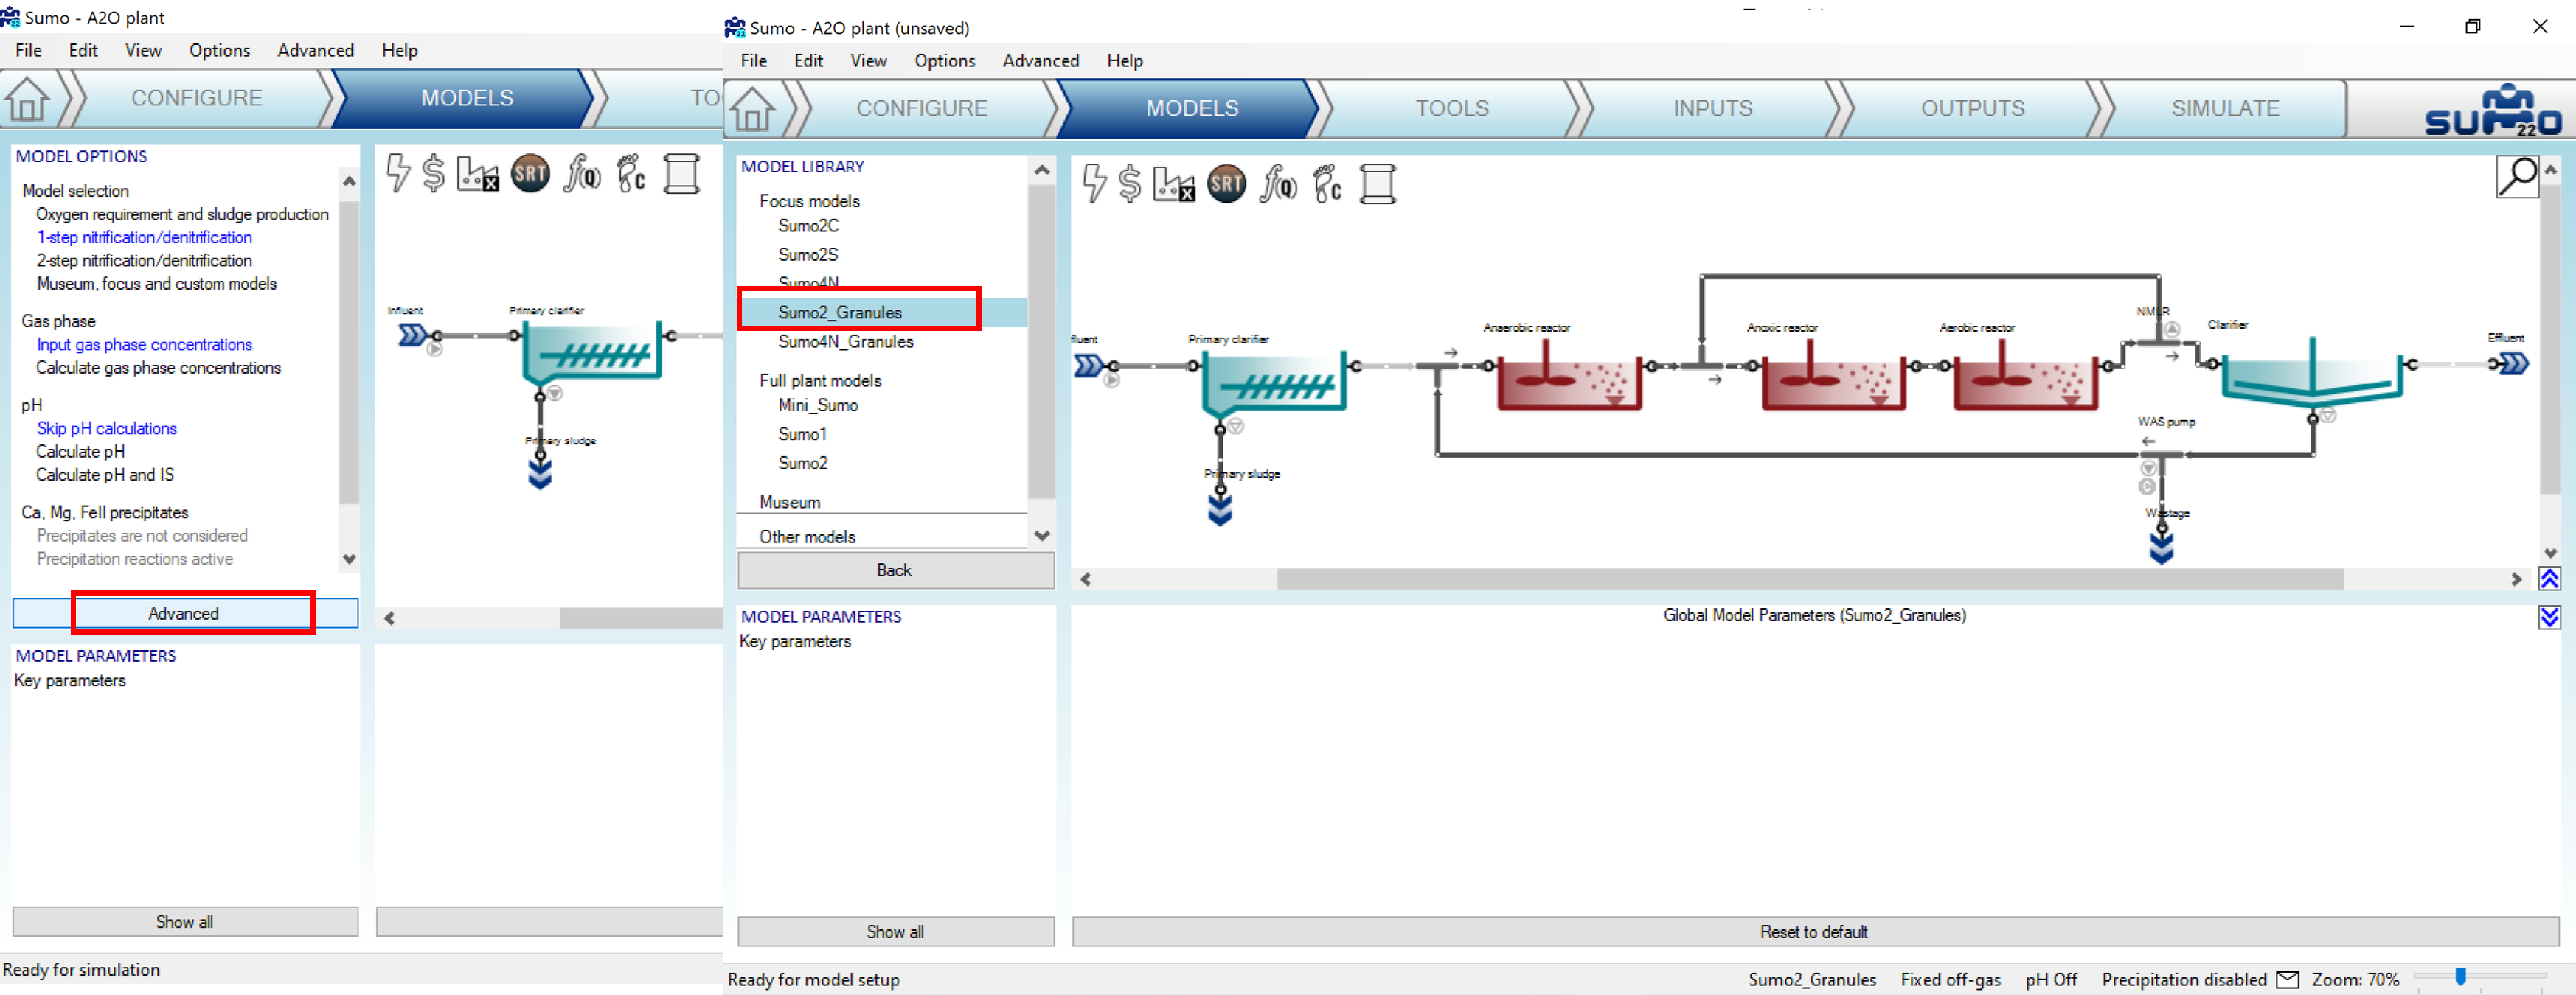Click the flowsheet horizontal scrollbar in right window
The image size is (2576, 995).
1809,579
